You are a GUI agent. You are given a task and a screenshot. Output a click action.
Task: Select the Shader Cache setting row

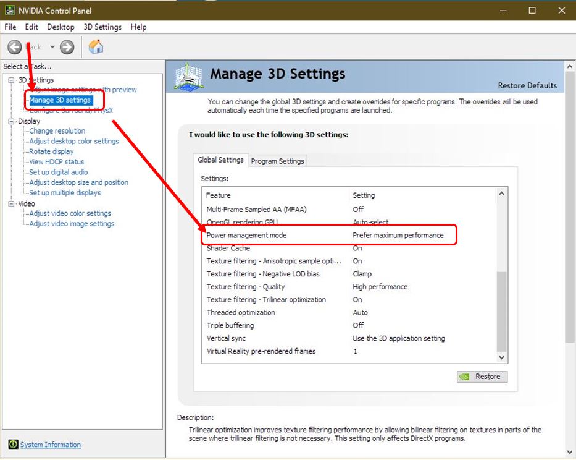coord(349,248)
